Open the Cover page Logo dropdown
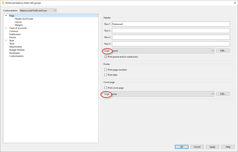Viewport: 238px width, 152px height. (163, 94)
